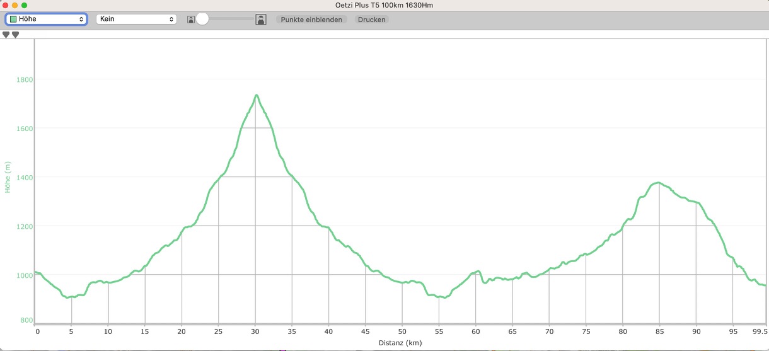
Task: Open the Höhe data series dropdown
Action: [46, 20]
